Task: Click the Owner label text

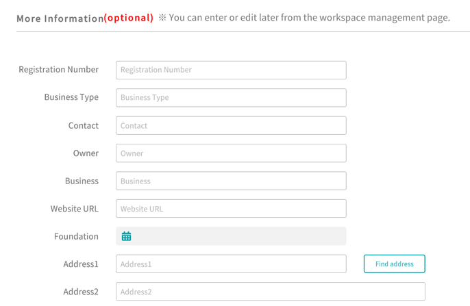Action: 86,153
